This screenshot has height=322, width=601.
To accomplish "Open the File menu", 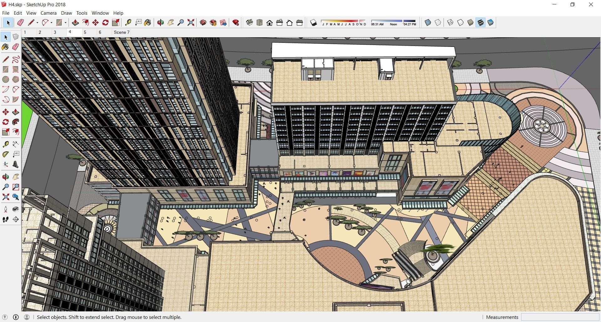I will click(x=6, y=13).
